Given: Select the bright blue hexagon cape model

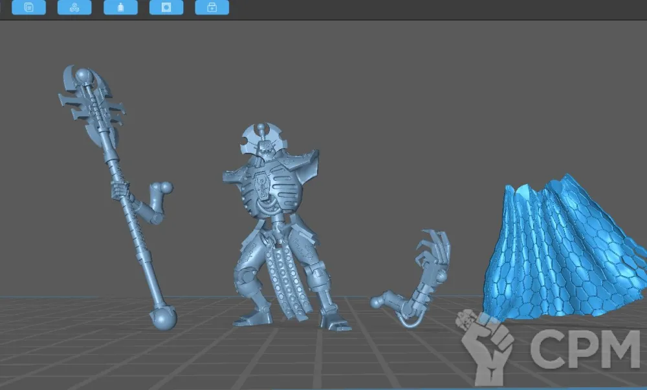Looking at the screenshot, I should (563, 252).
